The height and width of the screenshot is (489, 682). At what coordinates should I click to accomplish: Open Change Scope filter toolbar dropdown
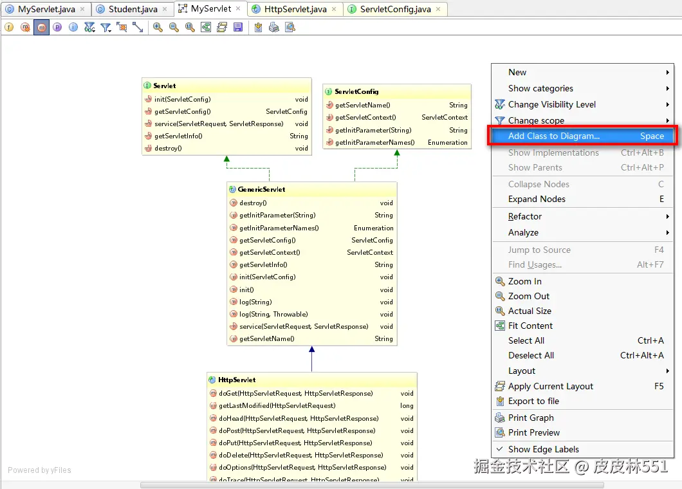point(106,28)
